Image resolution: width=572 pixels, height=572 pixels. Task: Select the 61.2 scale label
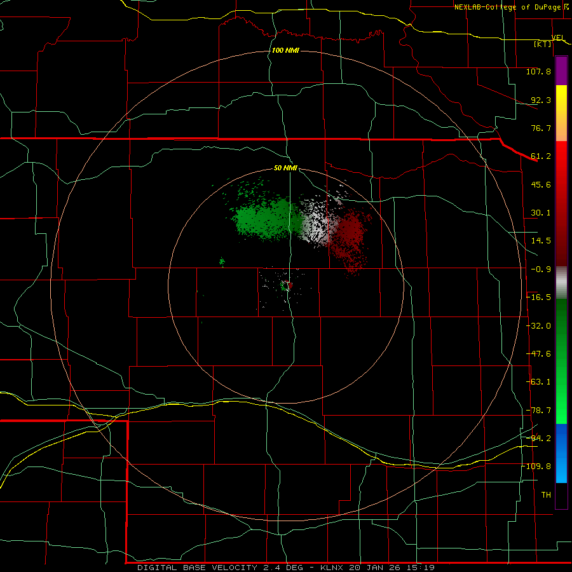(x=541, y=156)
